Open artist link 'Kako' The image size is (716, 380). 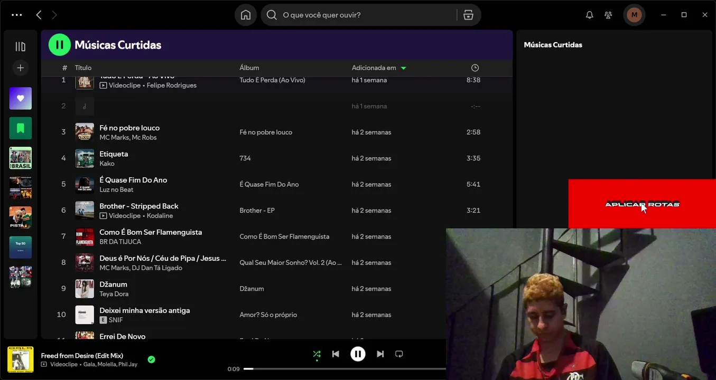107,164
